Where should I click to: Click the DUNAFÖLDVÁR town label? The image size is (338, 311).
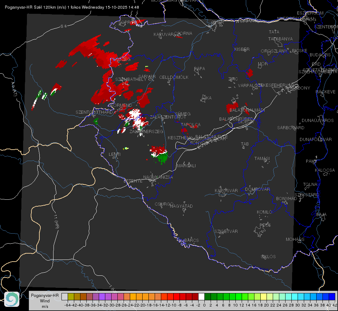point(316,140)
